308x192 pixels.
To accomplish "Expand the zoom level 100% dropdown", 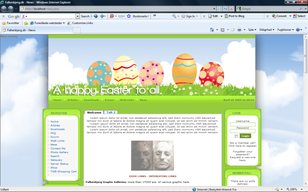I will pos(301,189).
